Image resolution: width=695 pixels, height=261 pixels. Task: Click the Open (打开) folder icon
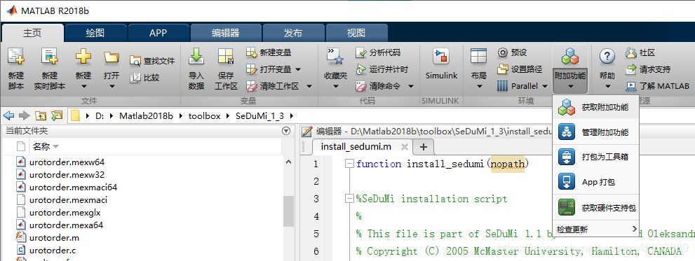112,57
